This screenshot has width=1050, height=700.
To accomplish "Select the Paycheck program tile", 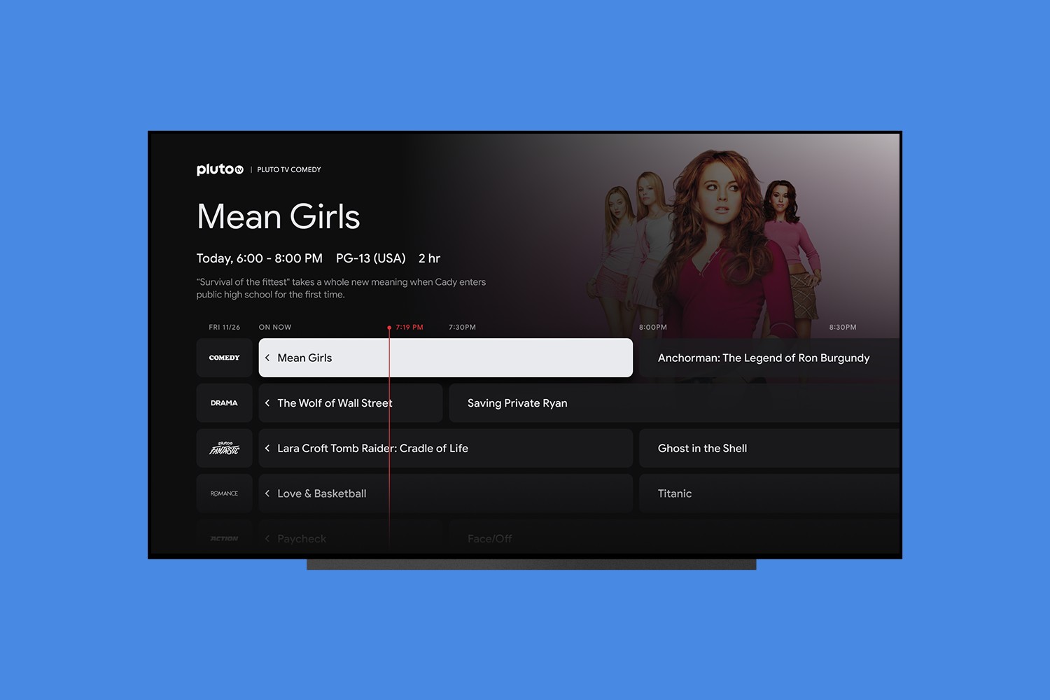I will [351, 538].
